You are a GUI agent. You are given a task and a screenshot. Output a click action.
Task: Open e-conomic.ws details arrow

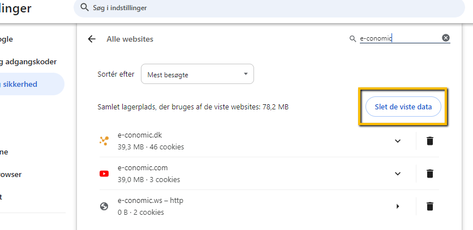pos(398,206)
